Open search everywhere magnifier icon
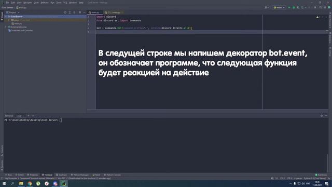This screenshot has height=187, width=332. [x=321, y=7]
